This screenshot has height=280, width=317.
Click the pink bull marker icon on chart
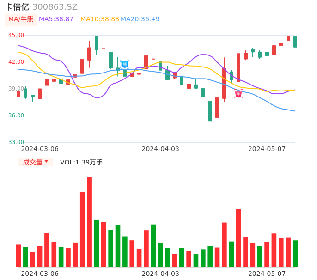238,94
